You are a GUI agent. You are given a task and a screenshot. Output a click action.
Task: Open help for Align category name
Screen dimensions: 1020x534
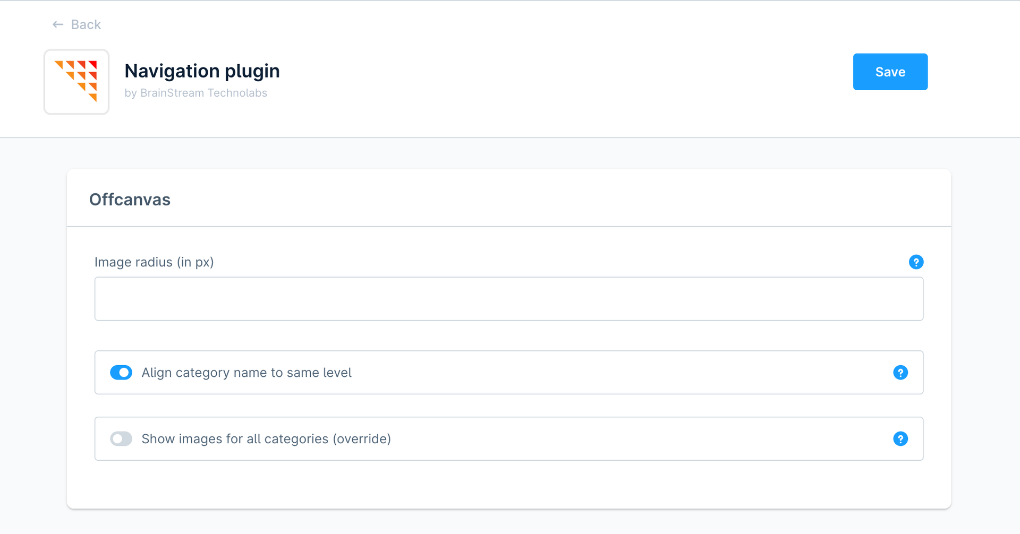pos(900,373)
